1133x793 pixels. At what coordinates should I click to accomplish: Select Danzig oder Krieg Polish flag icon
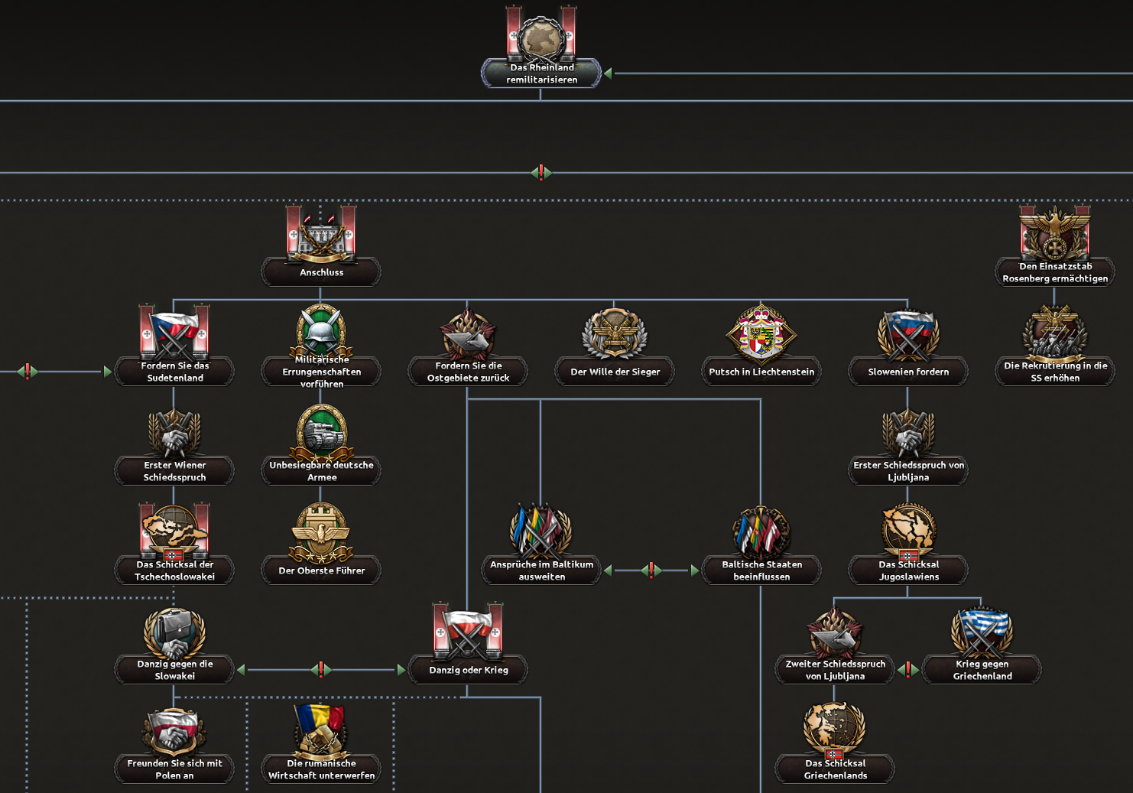(x=468, y=631)
